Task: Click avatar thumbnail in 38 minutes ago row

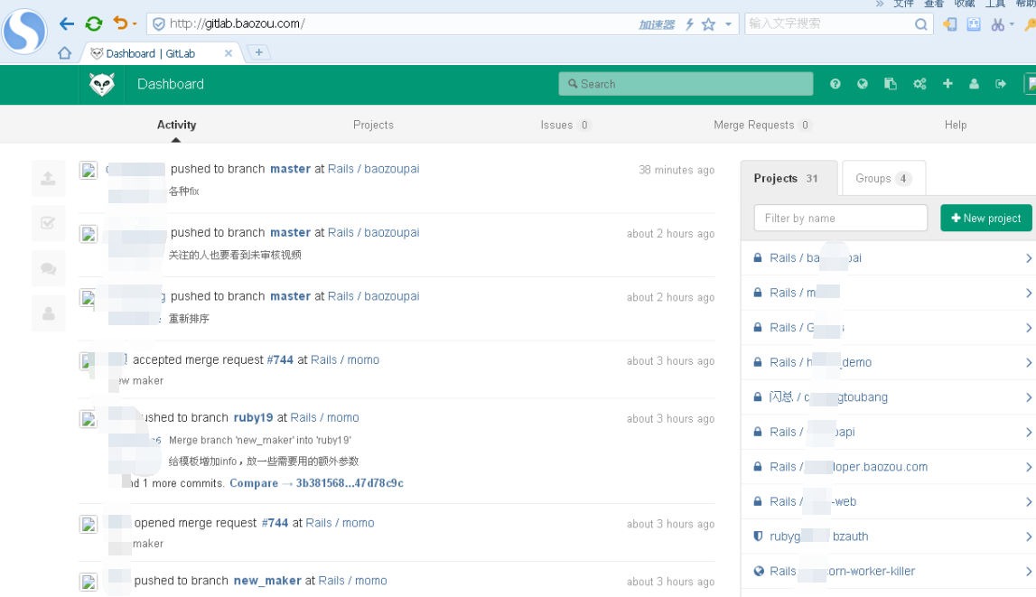Action: click(x=89, y=171)
